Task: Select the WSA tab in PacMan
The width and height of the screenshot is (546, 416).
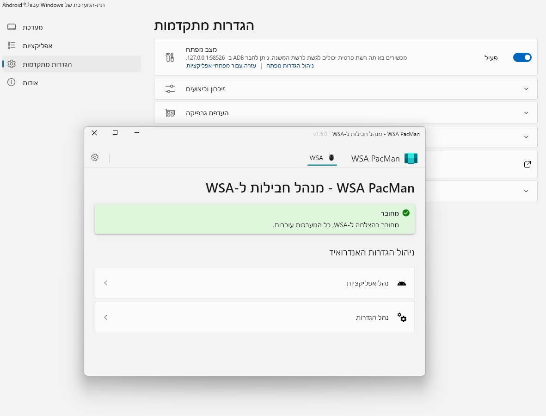Action: tap(322, 158)
